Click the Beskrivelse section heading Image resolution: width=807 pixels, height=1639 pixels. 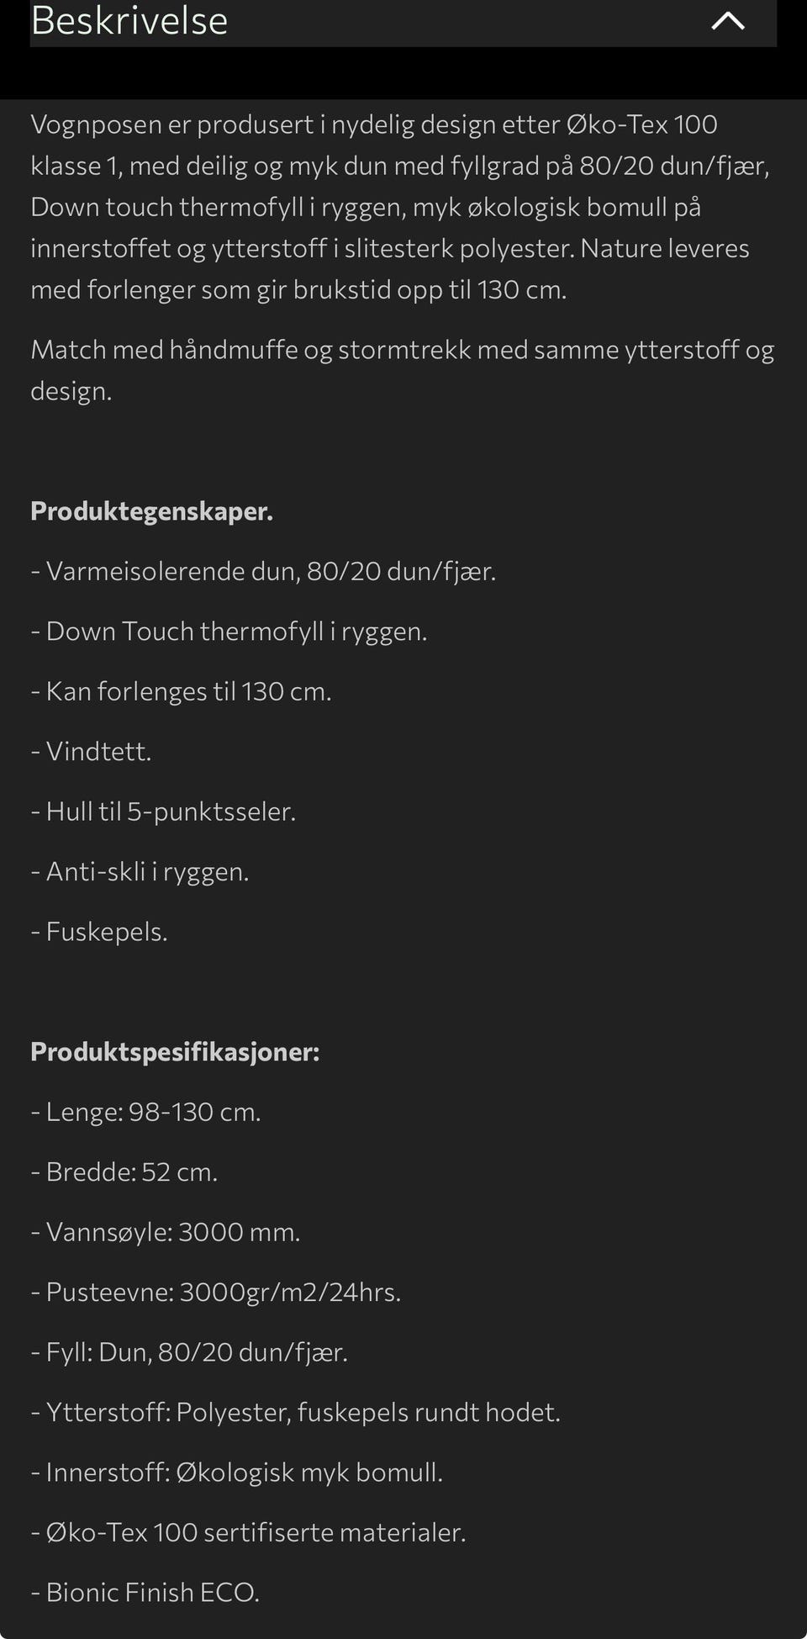pos(129,21)
